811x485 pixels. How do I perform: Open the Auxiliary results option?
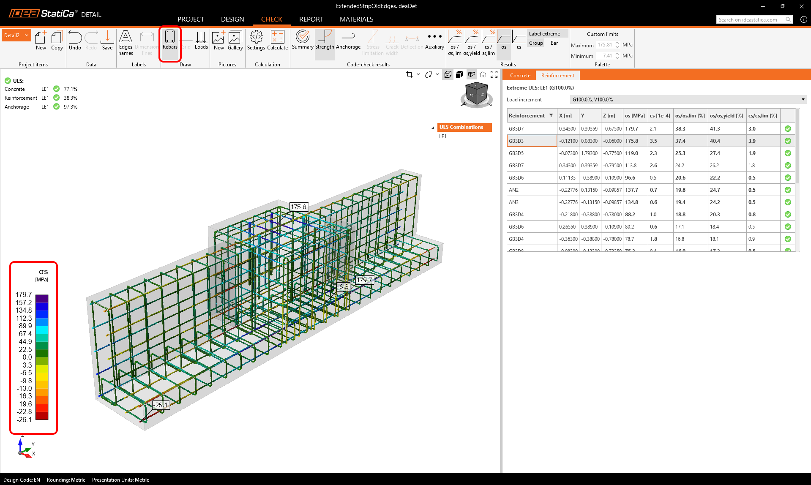click(434, 40)
